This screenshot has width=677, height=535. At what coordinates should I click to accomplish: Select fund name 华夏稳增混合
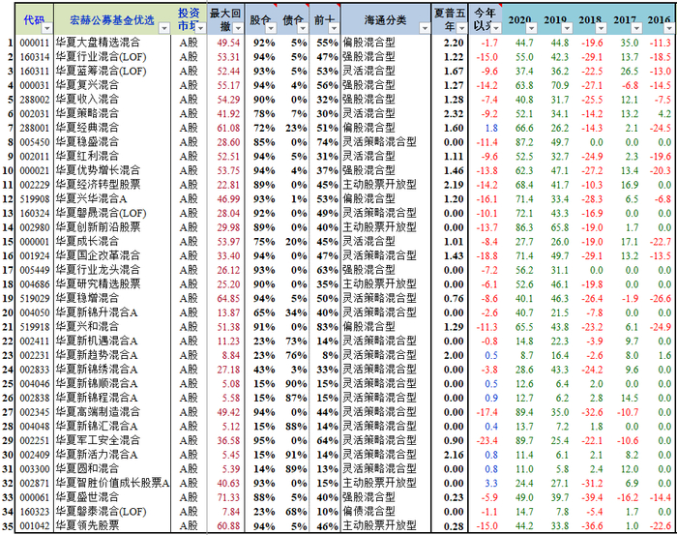tap(87, 298)
